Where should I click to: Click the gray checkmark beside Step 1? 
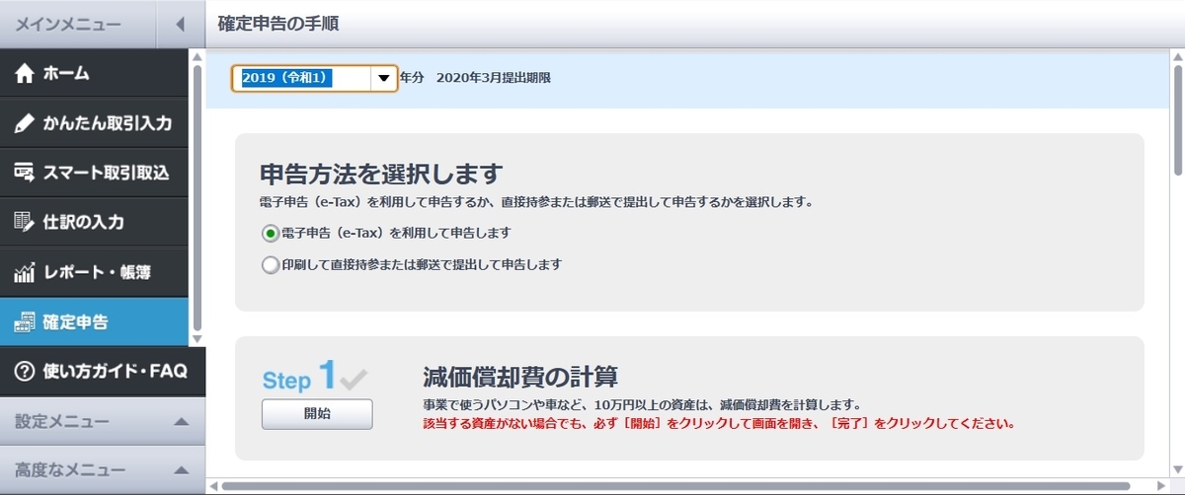coord(355,378)
